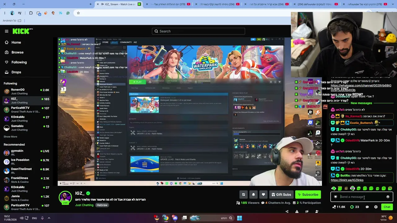Click the shield badge icon in chat input

pyautogui.click(x=336, y=197)
